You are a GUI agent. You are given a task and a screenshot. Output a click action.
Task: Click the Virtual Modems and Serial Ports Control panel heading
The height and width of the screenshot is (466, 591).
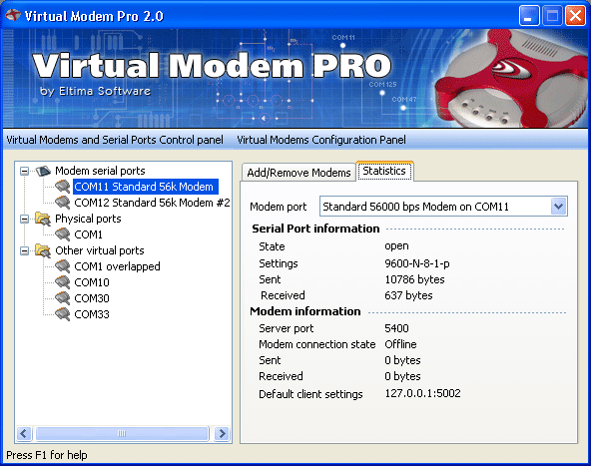point(115,140)
